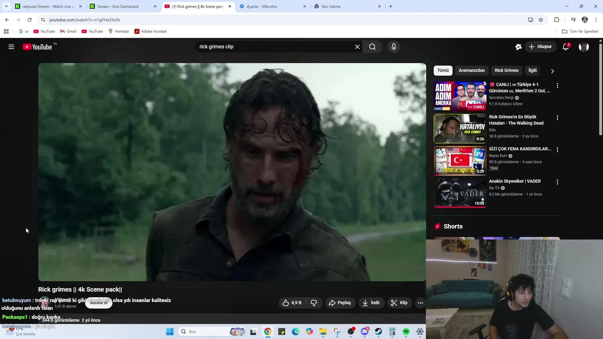Viewport: 603px width, 339px height.
Task: Open YouTube account avatar menu
Action: point(584,47)
